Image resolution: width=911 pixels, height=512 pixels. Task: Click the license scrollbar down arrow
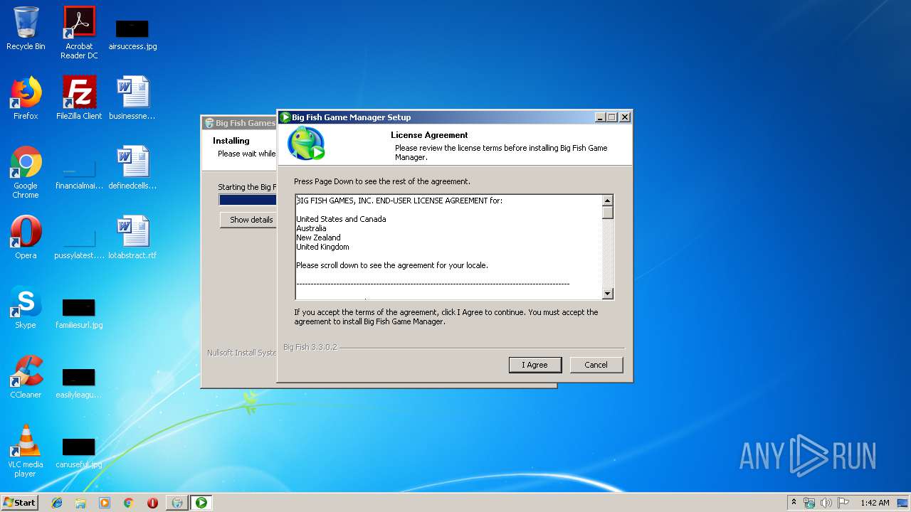click(x=608, y=293)
